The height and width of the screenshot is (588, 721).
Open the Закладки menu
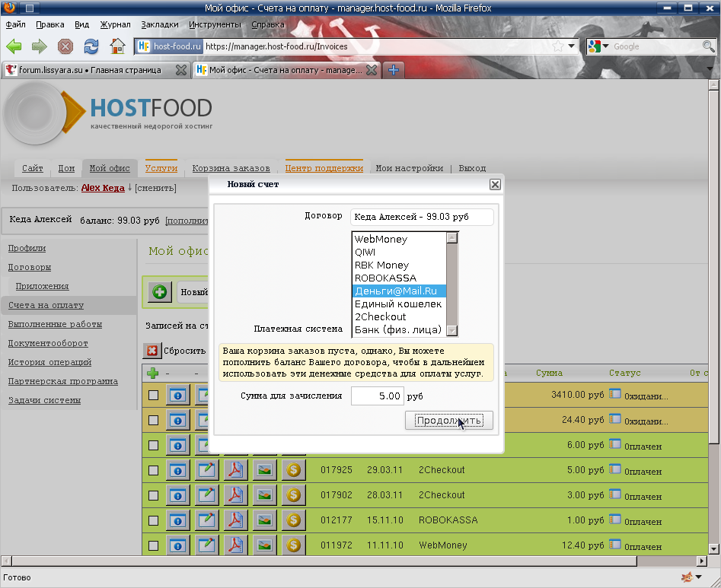click(160, 24)
